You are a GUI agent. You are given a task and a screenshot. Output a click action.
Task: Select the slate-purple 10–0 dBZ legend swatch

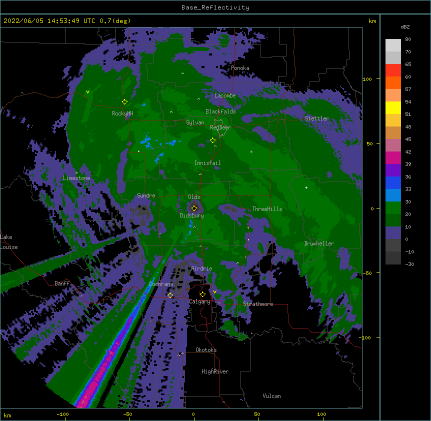point(393,233)
